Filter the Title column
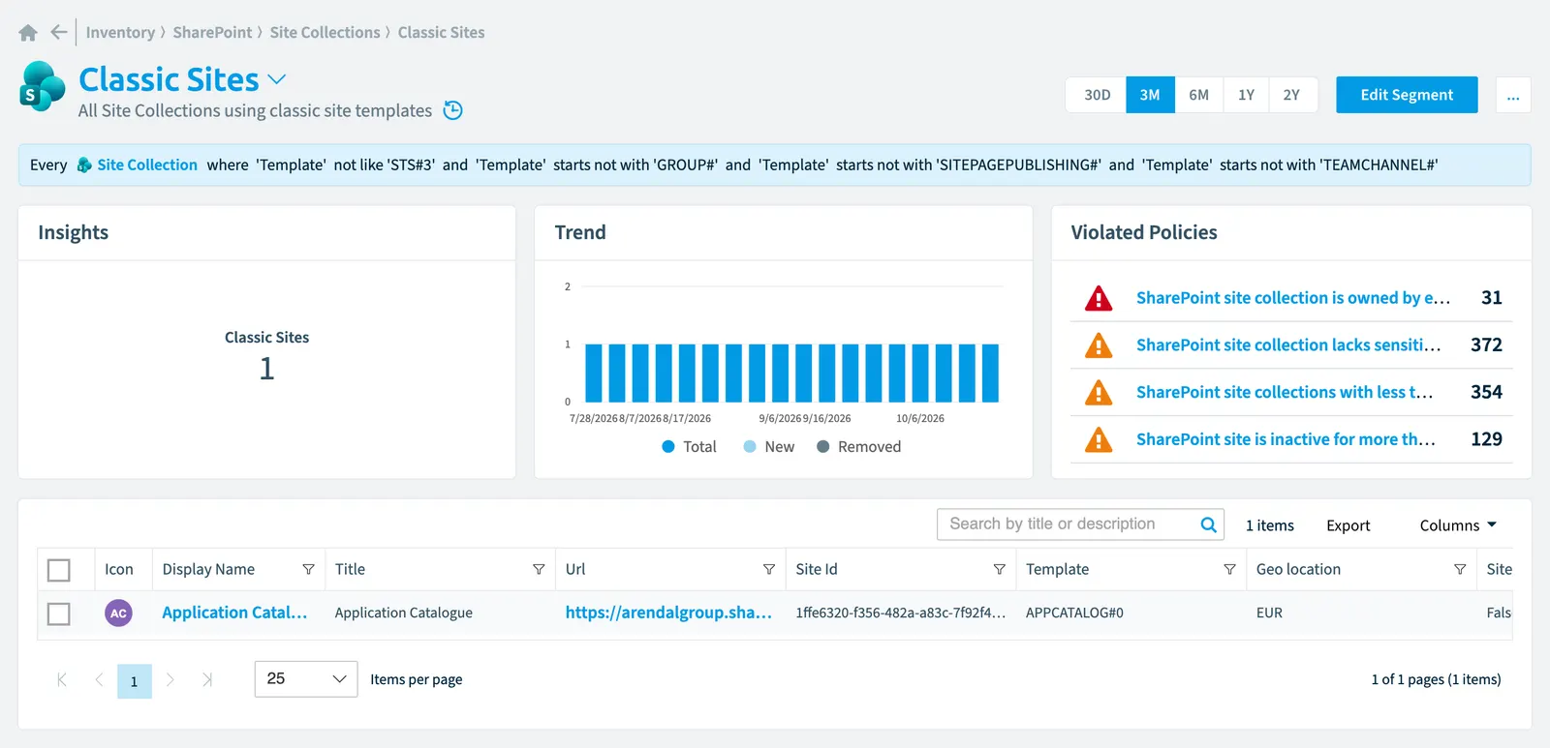1550x748 pixels. coord(539,569)
